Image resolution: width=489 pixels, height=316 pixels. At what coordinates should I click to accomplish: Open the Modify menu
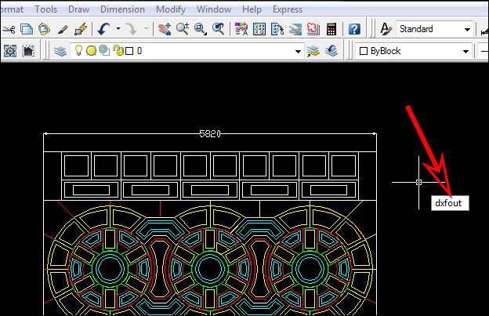coord(171,9)
